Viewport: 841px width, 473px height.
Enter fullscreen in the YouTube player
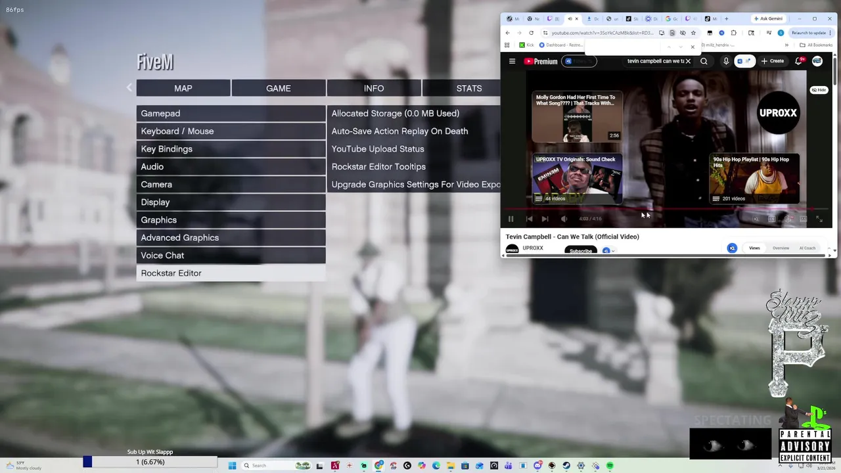point(819,219)
